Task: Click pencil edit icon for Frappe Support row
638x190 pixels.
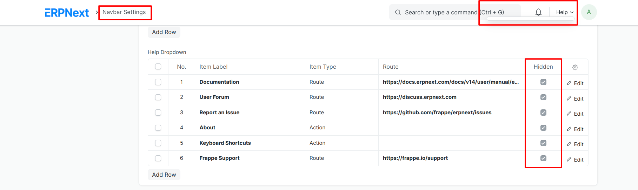Action: coord(569,160)
